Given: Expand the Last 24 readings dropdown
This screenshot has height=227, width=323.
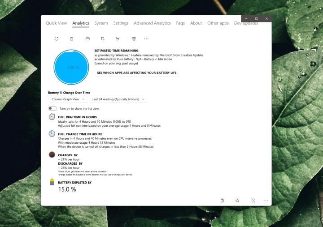Looking at the screenshot, I should pyautogui.click(x=118, y=99).
